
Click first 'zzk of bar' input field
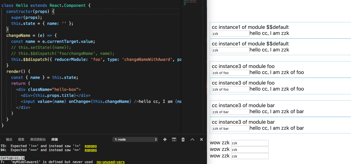coord(230,112)
